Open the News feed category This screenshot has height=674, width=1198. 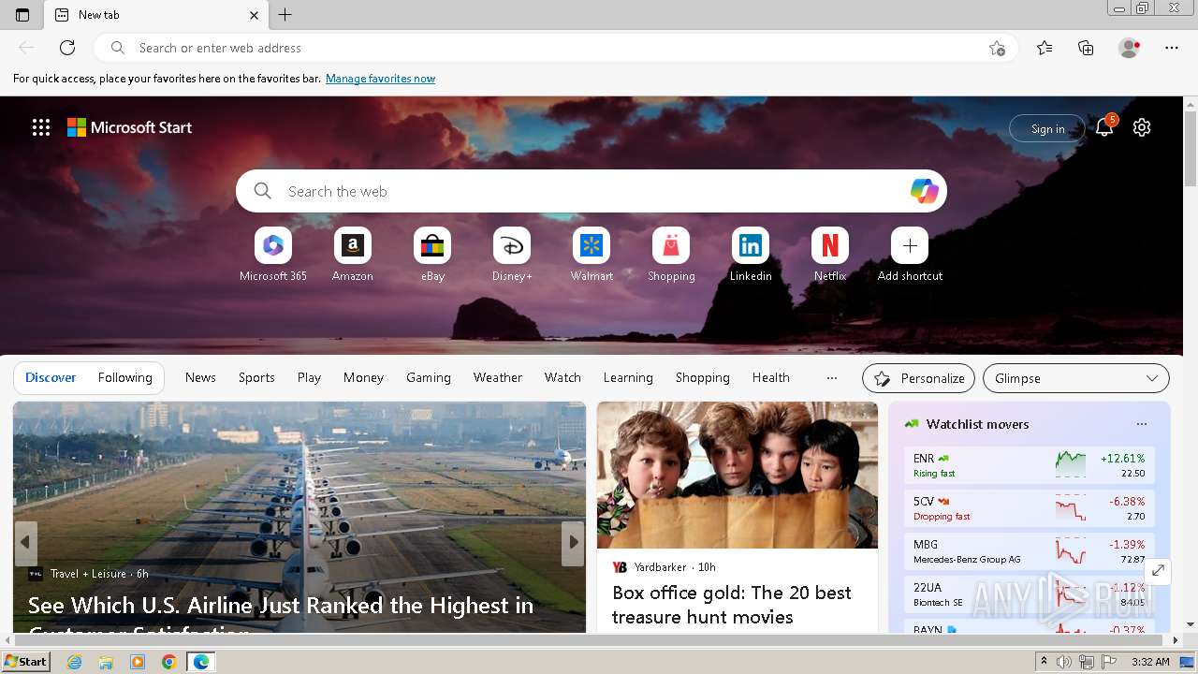coord(200,377)
